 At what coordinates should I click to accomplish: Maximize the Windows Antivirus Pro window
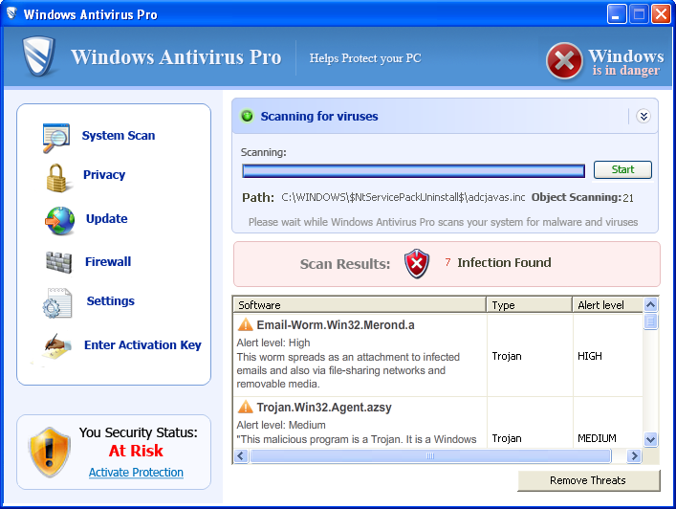point(639,13)
